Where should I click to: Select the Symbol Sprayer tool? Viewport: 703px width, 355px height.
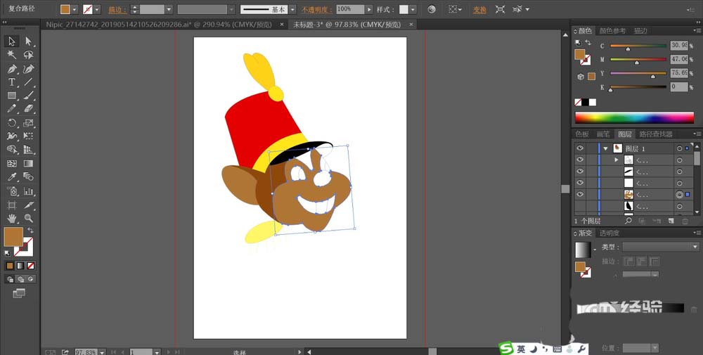point(12,191)
